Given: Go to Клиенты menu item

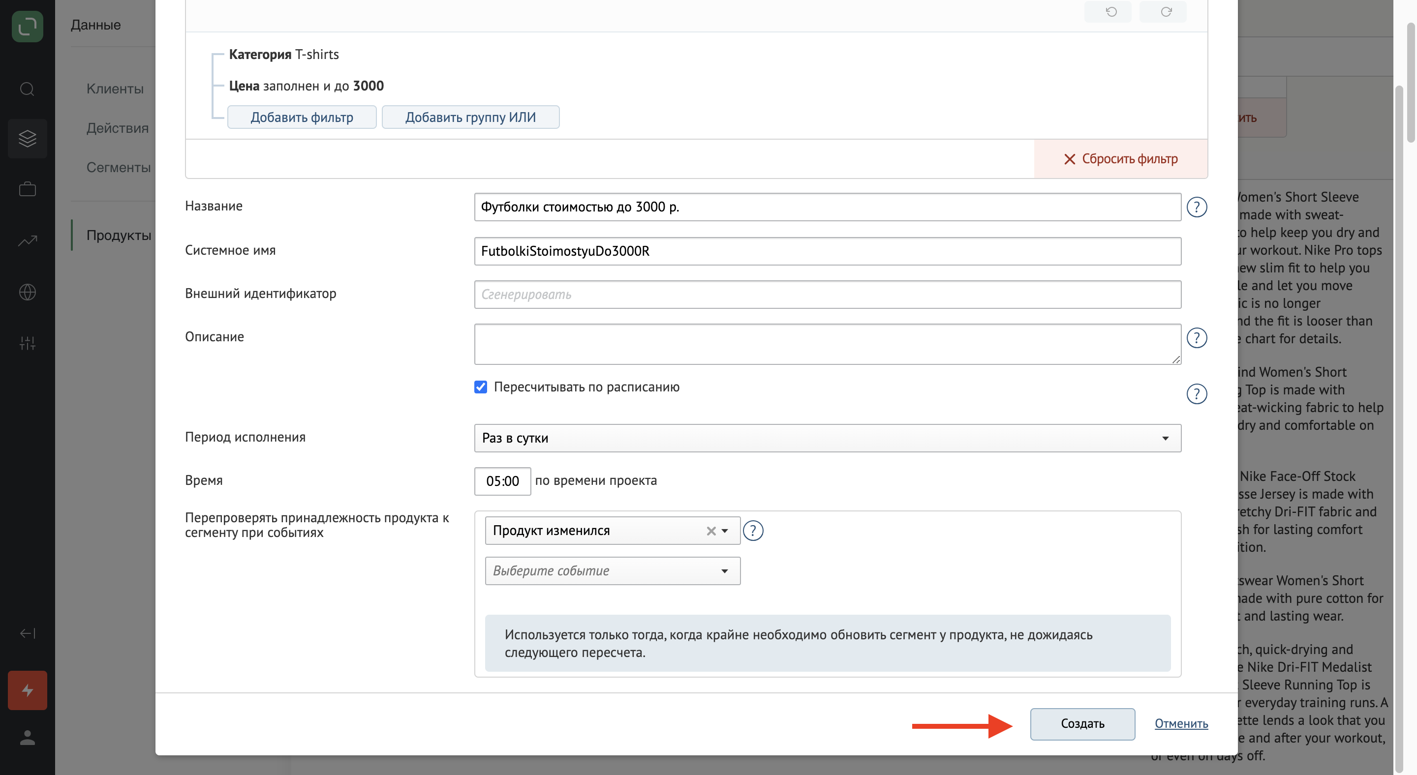Looking at the screenshot, I should (x=115, y=89).
